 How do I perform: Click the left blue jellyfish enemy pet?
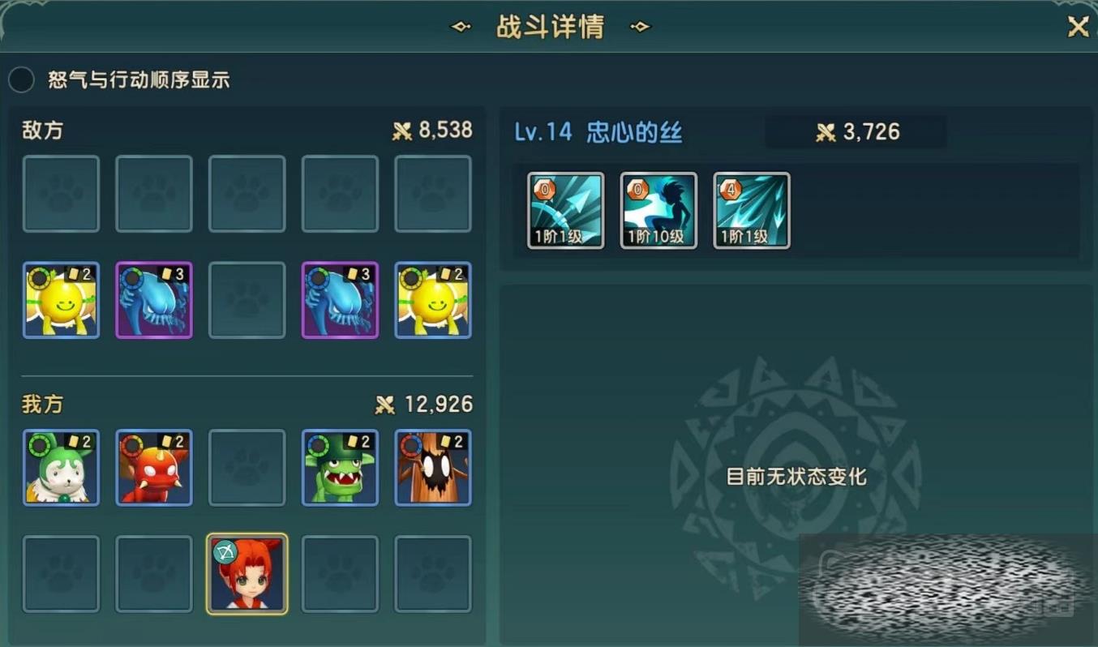154,300
